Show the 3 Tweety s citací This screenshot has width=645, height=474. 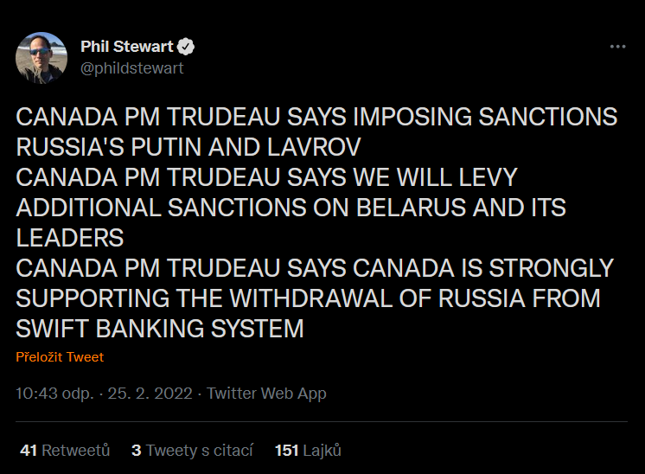[192, 451]
